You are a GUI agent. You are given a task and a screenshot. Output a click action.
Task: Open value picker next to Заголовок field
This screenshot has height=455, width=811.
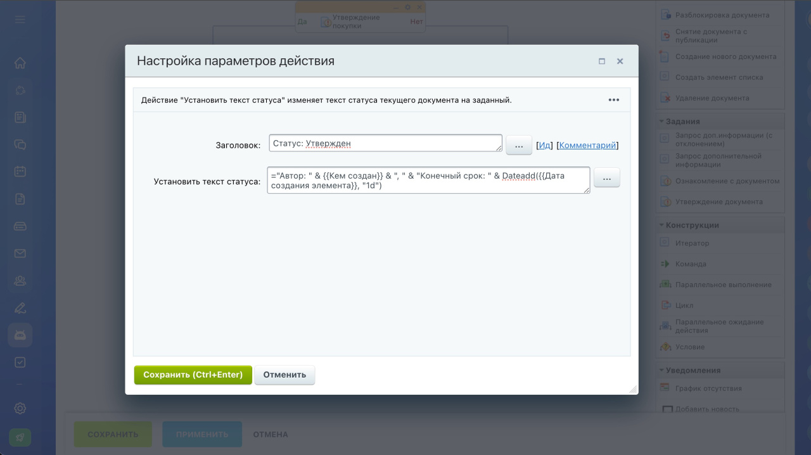point(519,145)
